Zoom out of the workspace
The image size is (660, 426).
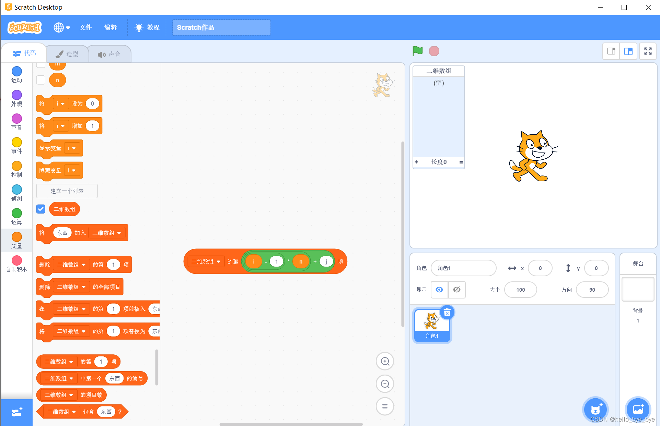385,384
